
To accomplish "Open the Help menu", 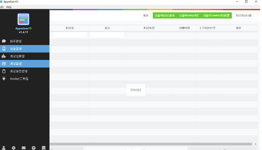I will click(x=9, y=7).
